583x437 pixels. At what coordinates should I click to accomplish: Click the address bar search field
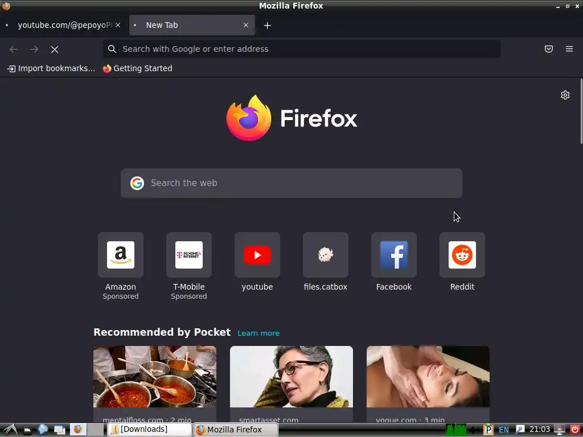(302, 49)
